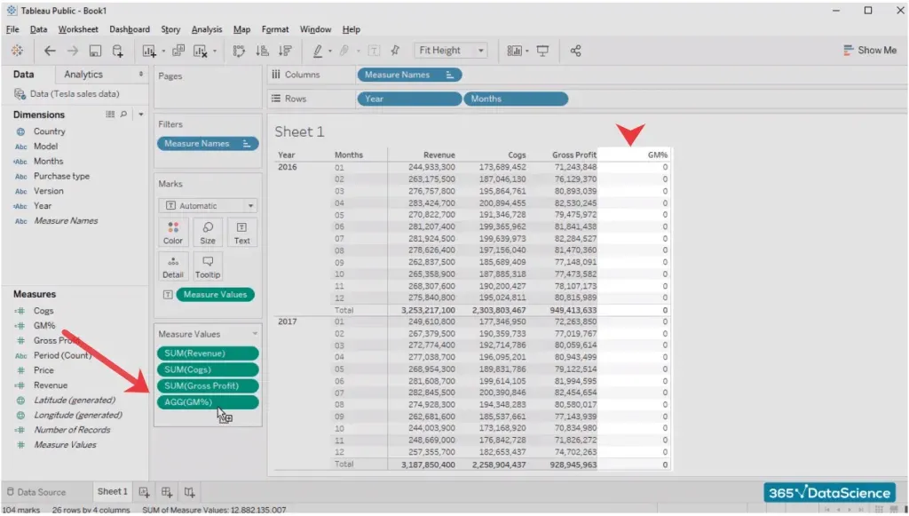Switch to the Analytics pane tab

coord(83,75)
